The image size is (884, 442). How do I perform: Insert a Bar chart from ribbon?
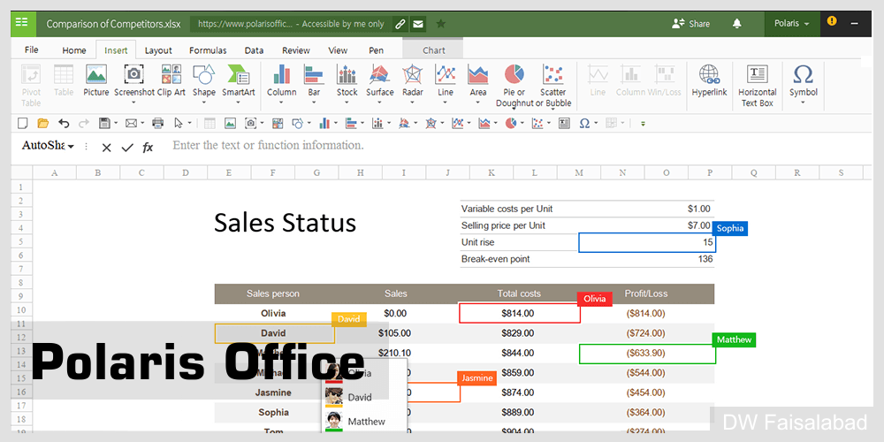pyautogui.click(x=314, y=84)
